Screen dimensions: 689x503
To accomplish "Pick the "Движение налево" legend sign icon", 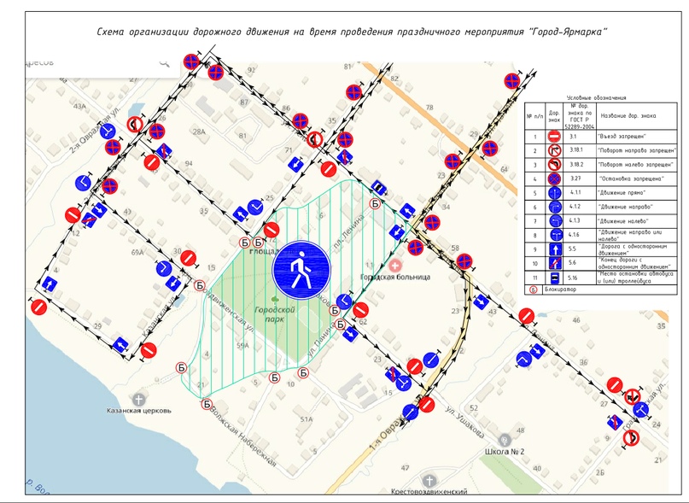I will tap(553, 222).
